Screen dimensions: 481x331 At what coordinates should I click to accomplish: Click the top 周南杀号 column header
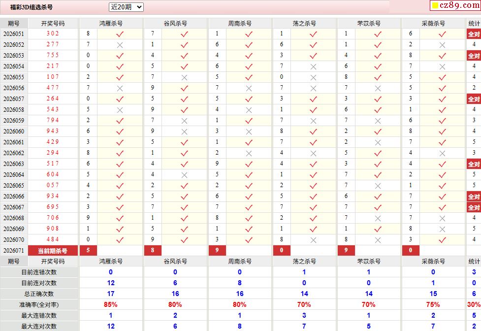click(x=240, y=23)
